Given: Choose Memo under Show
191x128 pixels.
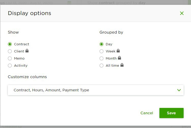Looking at the screenshot, I should coord(10,59).
